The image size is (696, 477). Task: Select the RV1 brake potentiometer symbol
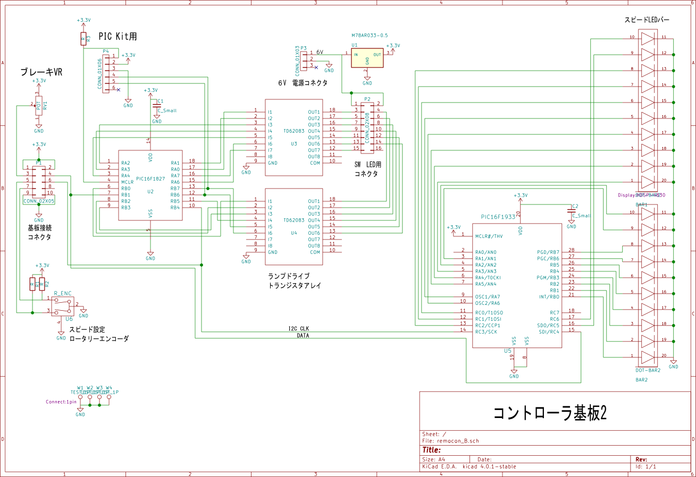pos(39,105)
